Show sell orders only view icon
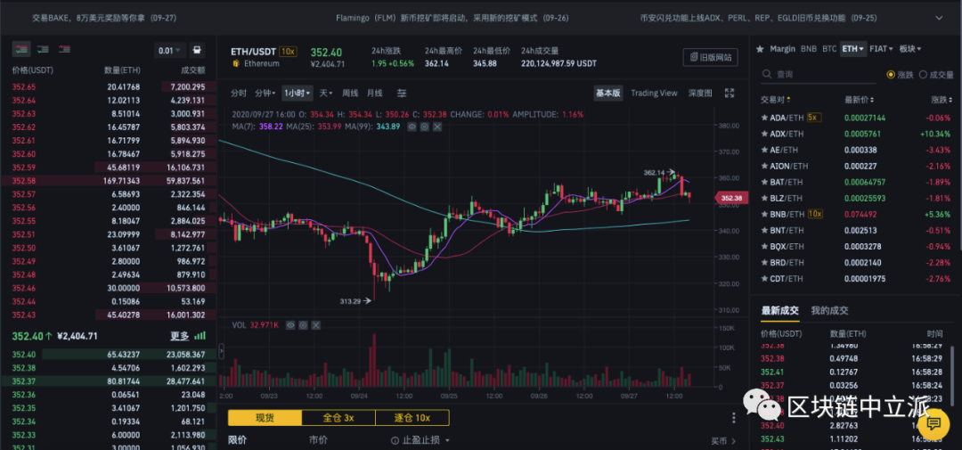Screen dimensions: 962x450 click(64, 49)
